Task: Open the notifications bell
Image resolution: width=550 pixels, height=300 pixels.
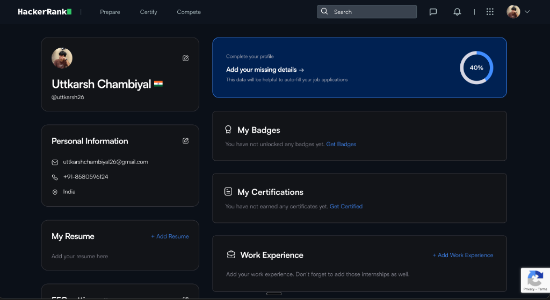Action: pos(457,12)
